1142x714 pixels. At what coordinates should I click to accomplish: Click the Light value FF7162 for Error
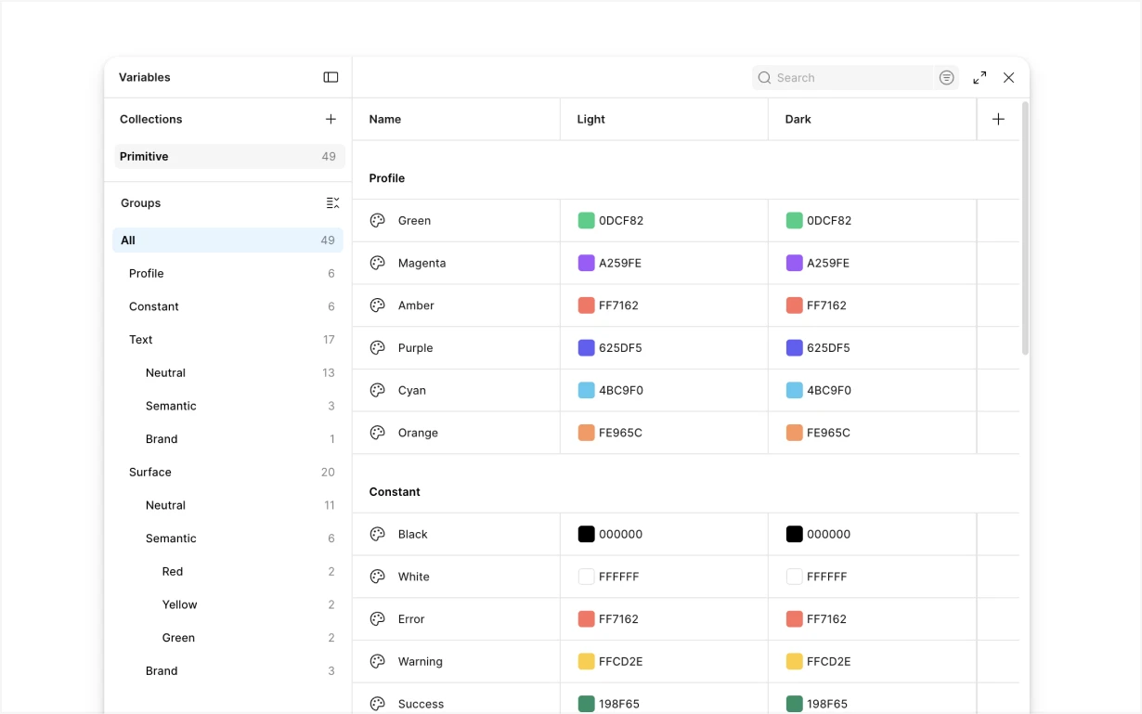(x=618, y=619)
